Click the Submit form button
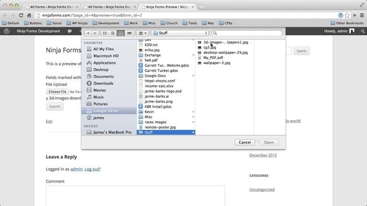The height and width of the screenshot is (206, 367). tap(55, 106)
